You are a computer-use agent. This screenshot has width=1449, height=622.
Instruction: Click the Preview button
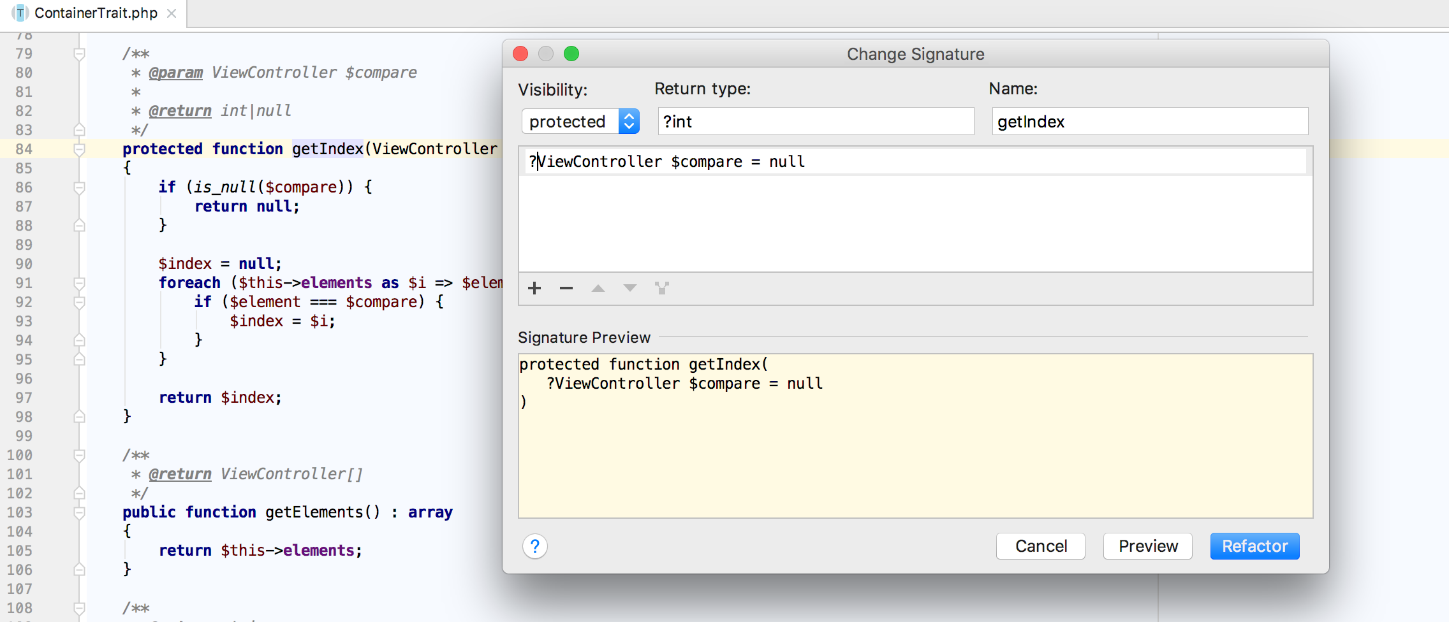point(1147,546)
